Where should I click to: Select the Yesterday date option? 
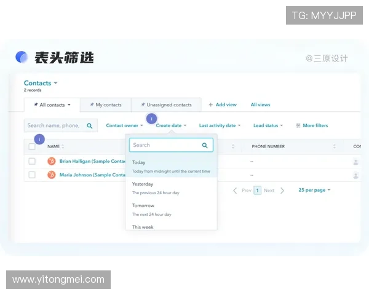(x=171, y=188)
